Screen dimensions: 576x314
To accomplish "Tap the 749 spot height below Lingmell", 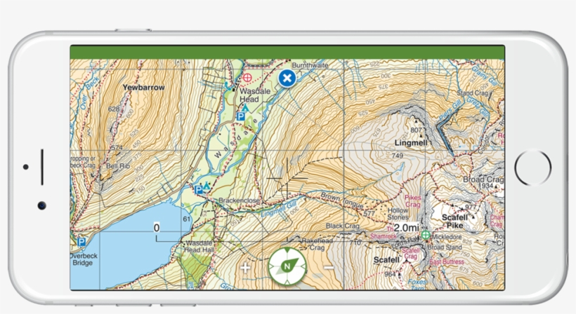I will [x=398, y=156].
